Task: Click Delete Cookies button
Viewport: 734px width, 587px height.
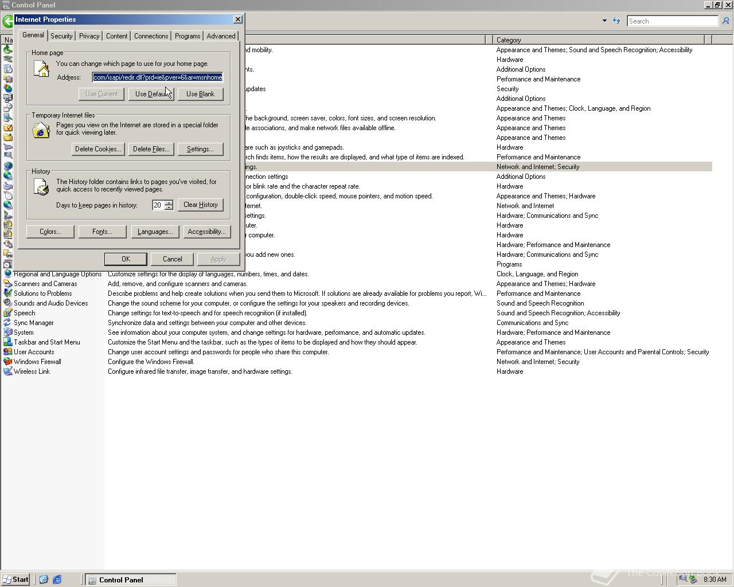Action: click(x=98, y=149)
